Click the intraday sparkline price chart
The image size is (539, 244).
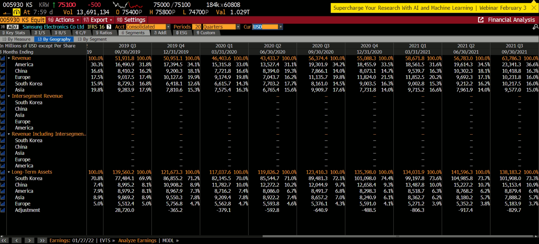coord(128,5)
